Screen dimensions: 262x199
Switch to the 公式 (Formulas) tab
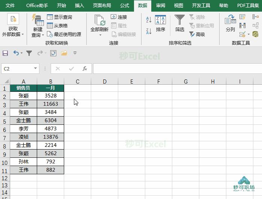125,6
